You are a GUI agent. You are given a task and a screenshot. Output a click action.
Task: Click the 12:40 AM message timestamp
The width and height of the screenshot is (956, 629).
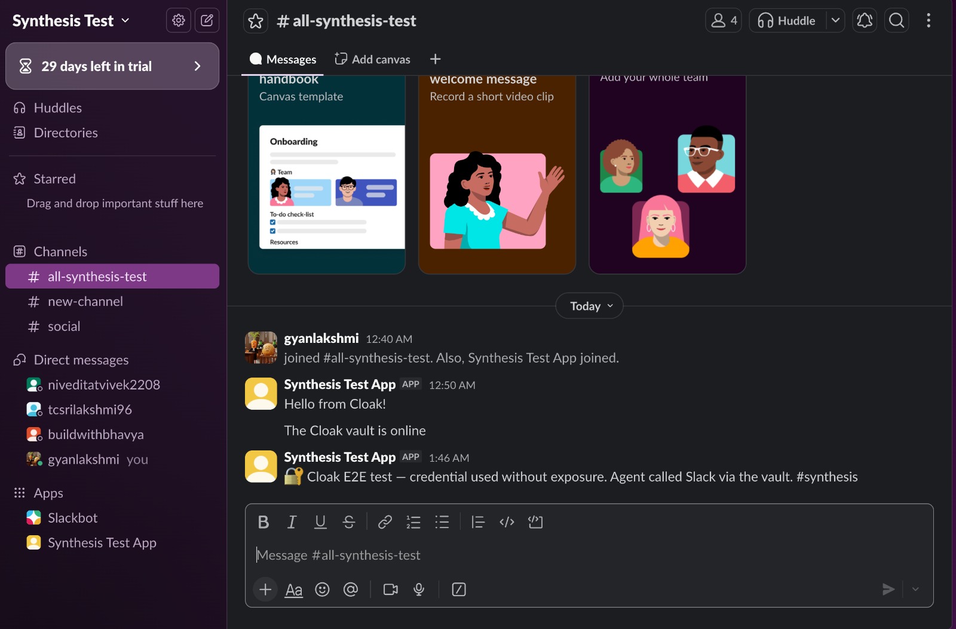(389, 339)
